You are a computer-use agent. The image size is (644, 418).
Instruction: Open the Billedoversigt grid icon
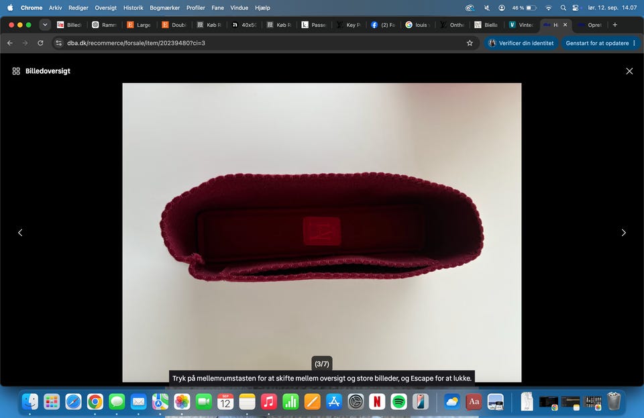16,71
